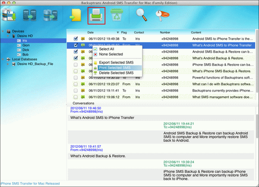
Task: Select Dick contact in device tree
Action: point(26,50)
